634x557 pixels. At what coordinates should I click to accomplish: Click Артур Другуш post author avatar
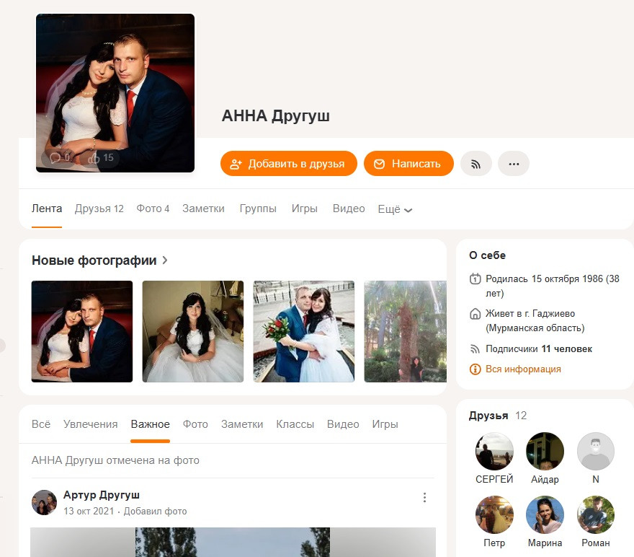pyautogui.click(x=44, y=502)
